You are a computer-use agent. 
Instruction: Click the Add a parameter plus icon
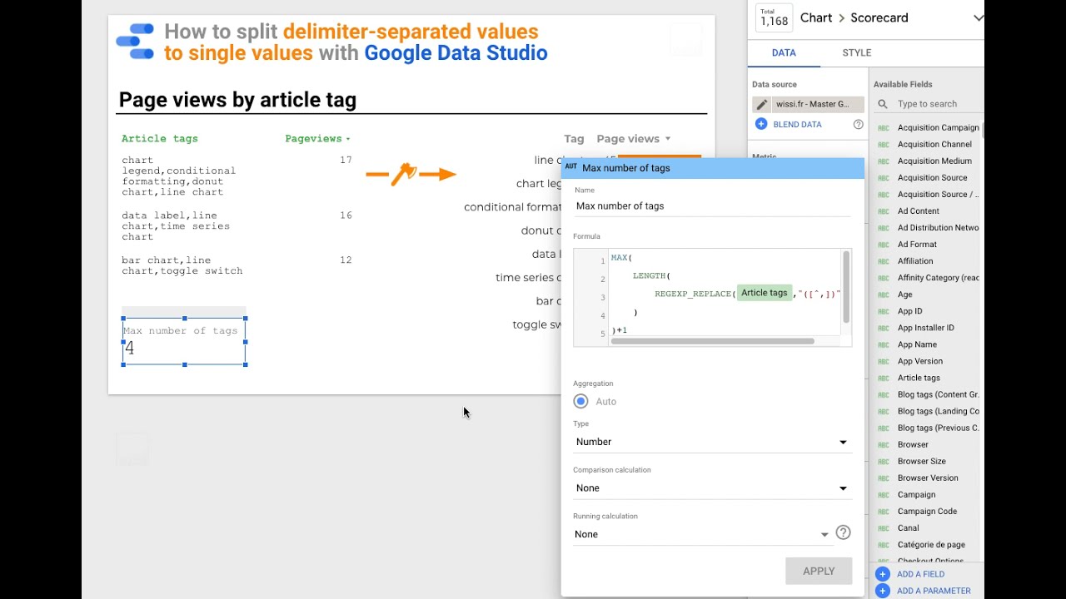[883, 591]
